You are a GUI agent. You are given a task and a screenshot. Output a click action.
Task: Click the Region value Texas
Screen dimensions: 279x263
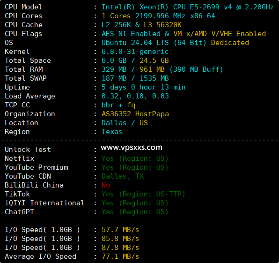[112, 132]
